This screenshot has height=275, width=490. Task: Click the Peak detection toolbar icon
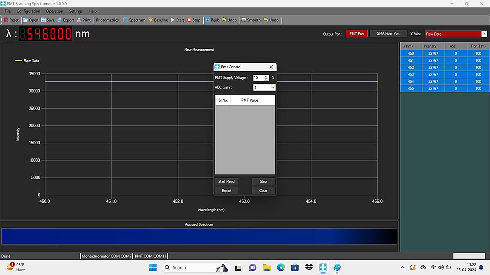pyautogui.click(x=207, y=20)
